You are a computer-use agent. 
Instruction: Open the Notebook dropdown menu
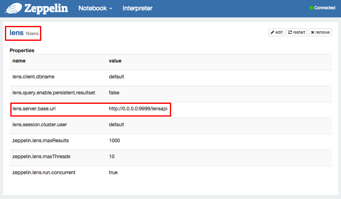[95, 8]
